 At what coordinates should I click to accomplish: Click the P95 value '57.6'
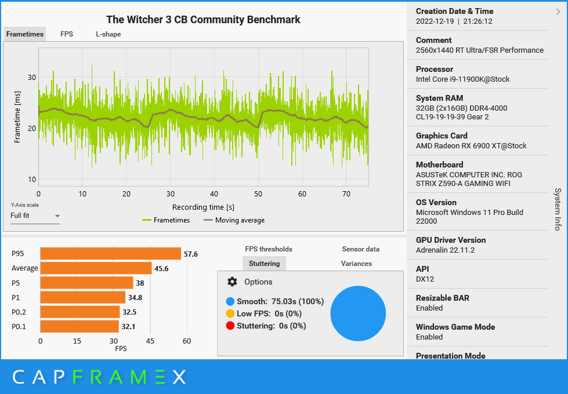click(x=190, y=254)
